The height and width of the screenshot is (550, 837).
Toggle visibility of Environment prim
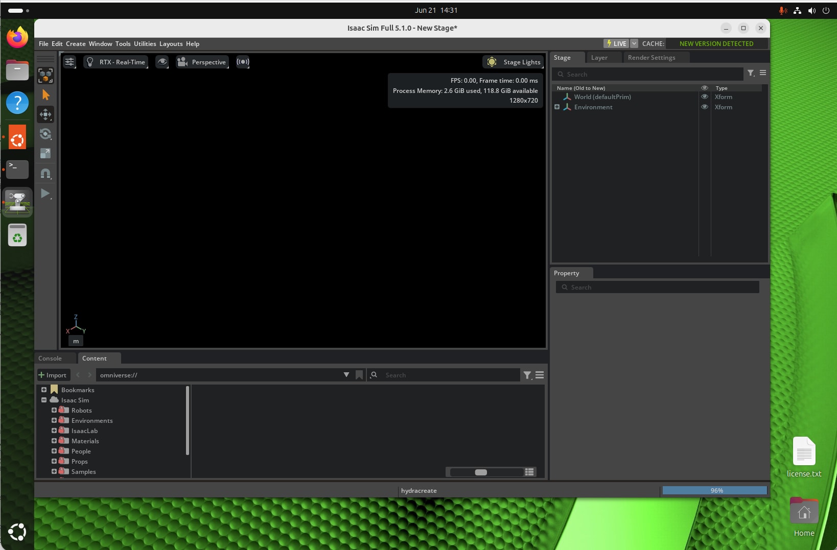705,107
